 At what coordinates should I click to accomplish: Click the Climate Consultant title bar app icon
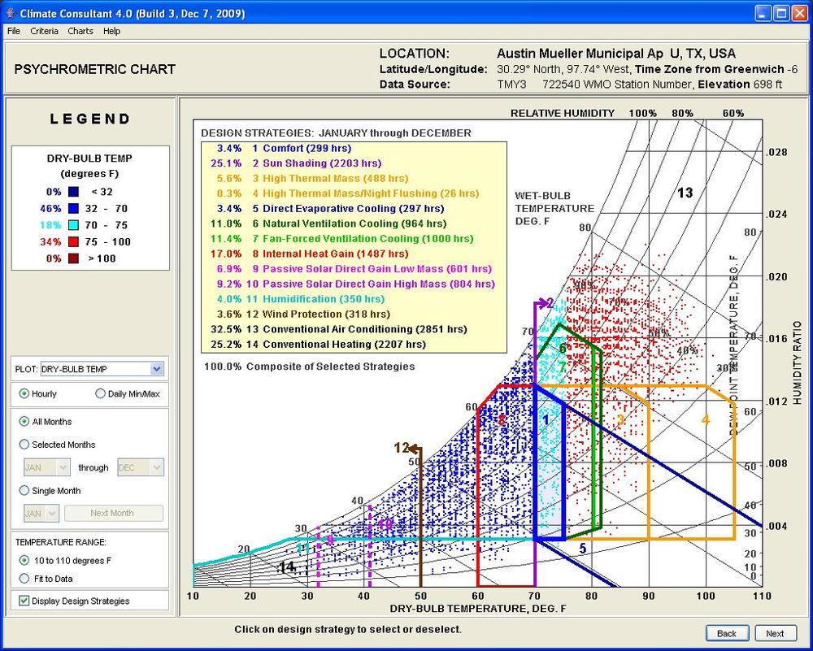coord(10,13)
